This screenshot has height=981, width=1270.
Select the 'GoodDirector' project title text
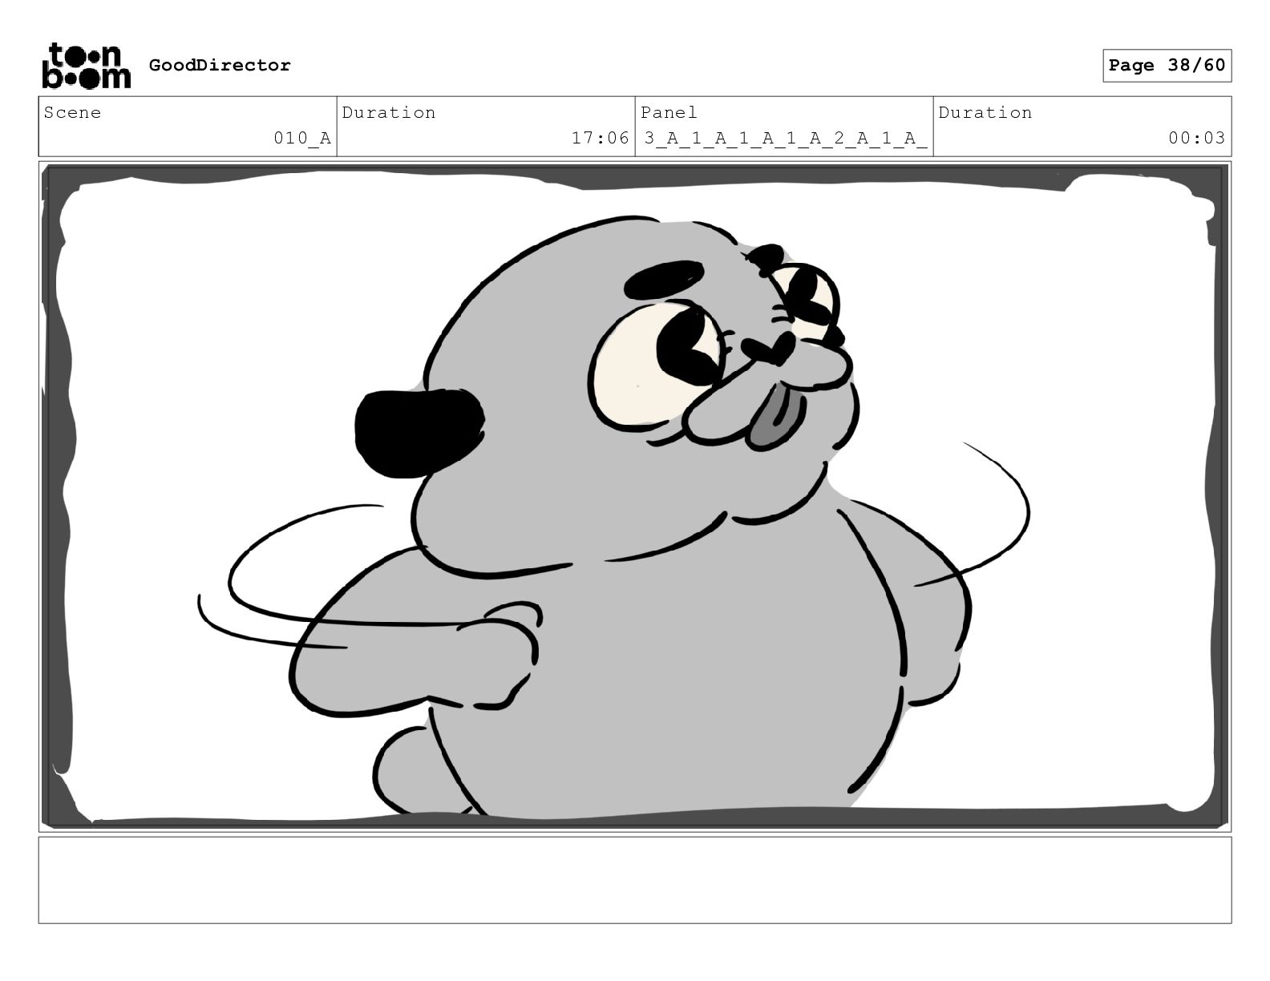point(220,65)
